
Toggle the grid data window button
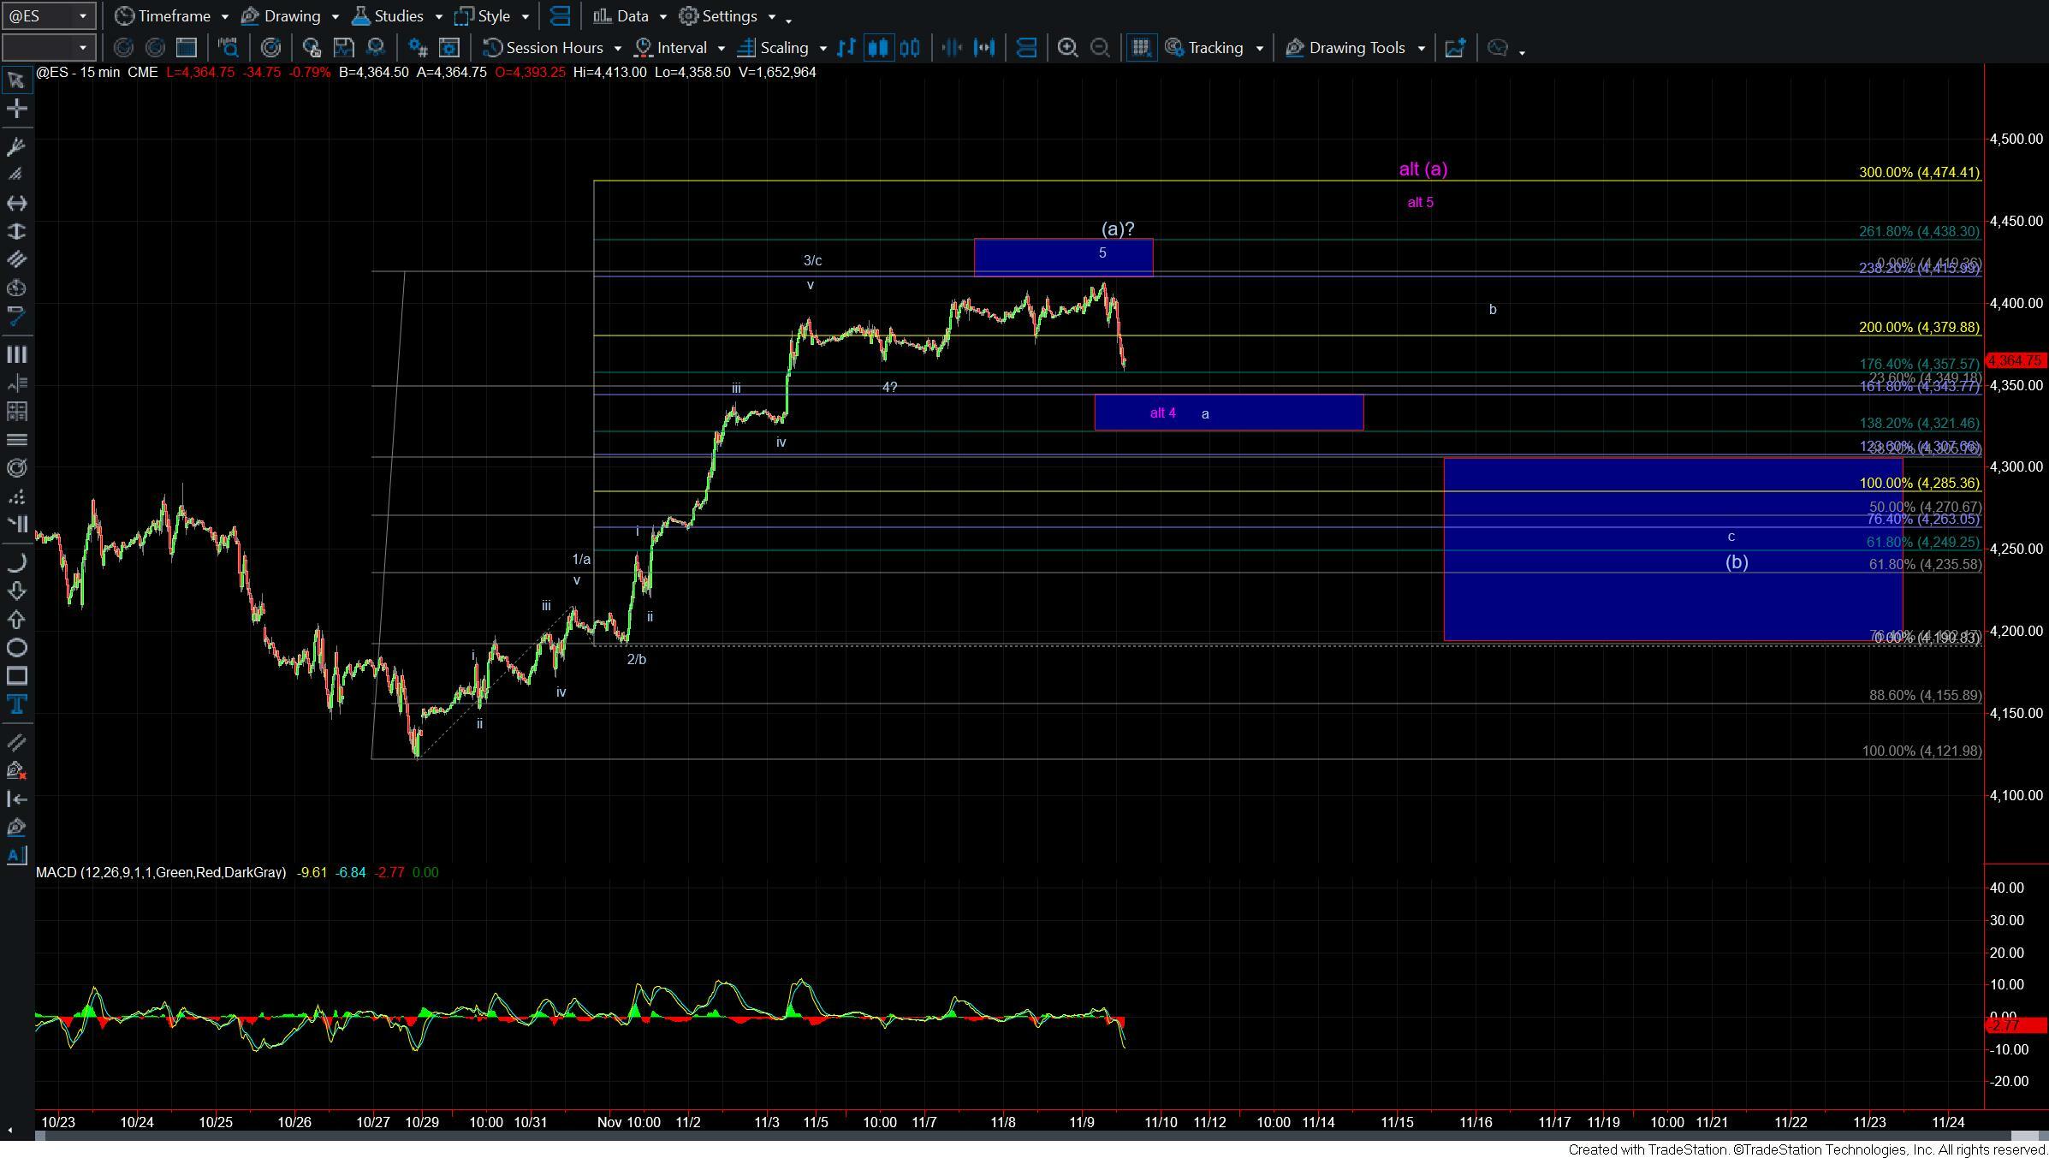[1140, 48]
